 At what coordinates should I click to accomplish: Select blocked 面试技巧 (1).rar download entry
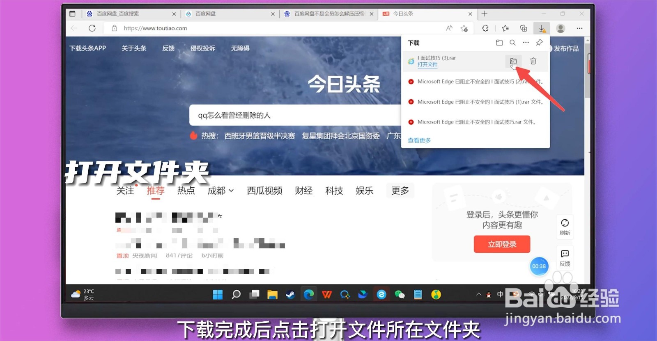pyautogui.click(x=476, y=102)
